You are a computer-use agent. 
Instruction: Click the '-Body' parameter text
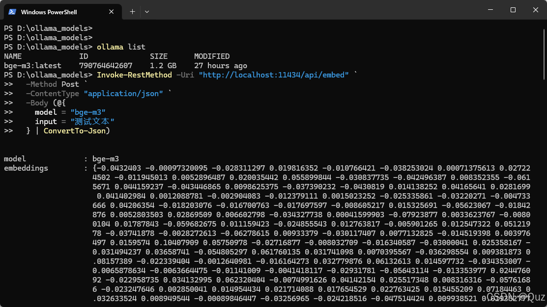pos(37,103)
